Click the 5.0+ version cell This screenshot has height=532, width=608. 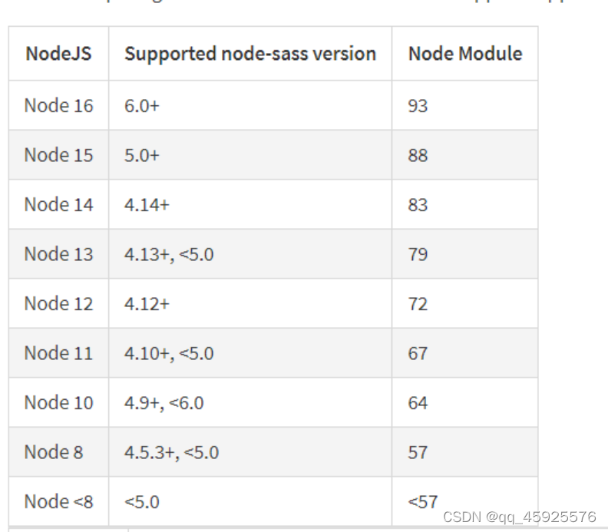pyautogui.click(x=142, y=156)
